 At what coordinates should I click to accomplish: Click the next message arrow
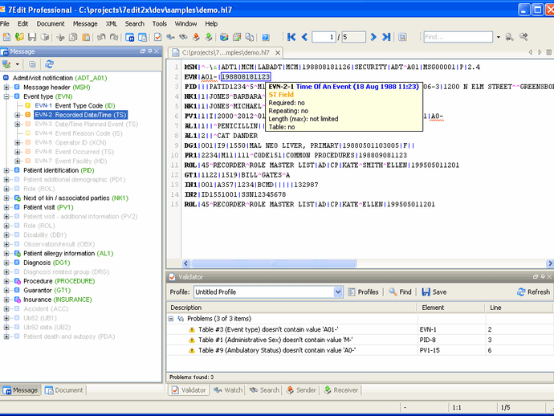tap(373, 37)
